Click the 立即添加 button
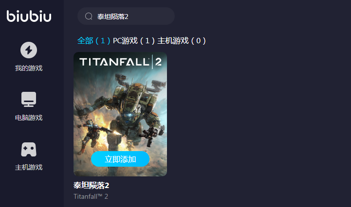Image resolution: width=351 pixels, height=207 pixels. click(120, 159)
